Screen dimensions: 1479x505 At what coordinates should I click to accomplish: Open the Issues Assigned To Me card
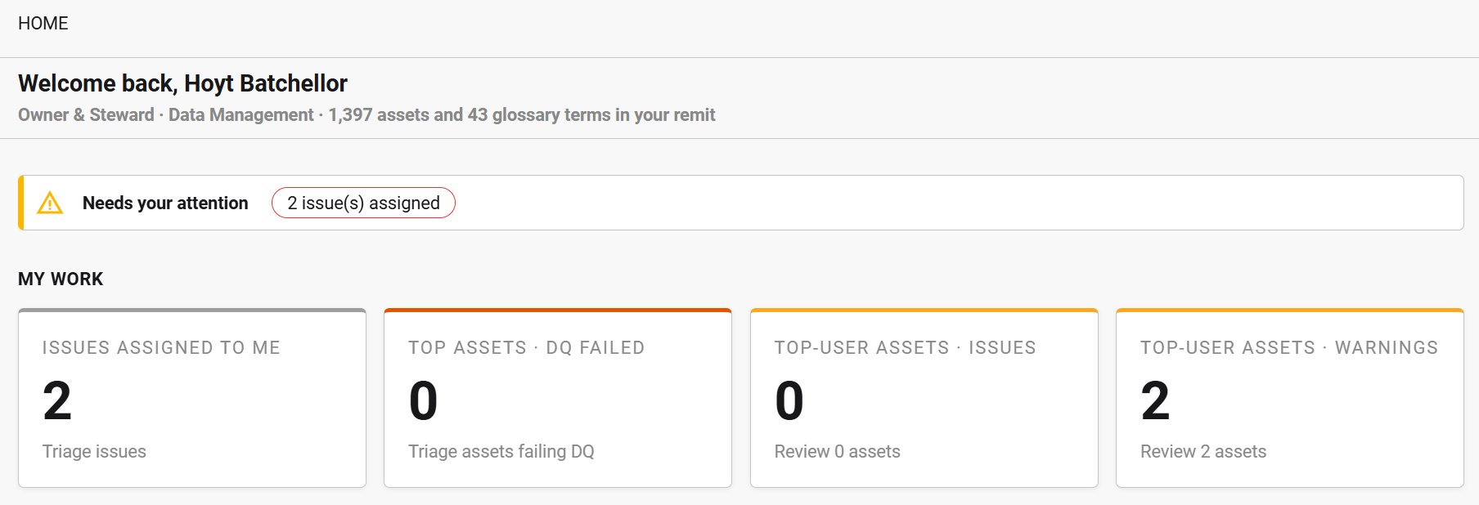point(192,398)
